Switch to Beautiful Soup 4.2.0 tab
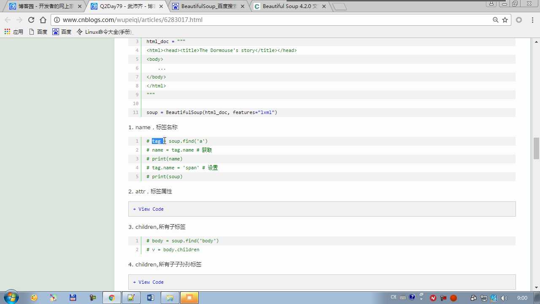 [x=289, y=6]
